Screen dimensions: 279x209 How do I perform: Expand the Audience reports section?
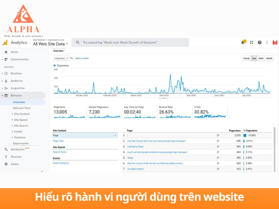click(2, 81)
